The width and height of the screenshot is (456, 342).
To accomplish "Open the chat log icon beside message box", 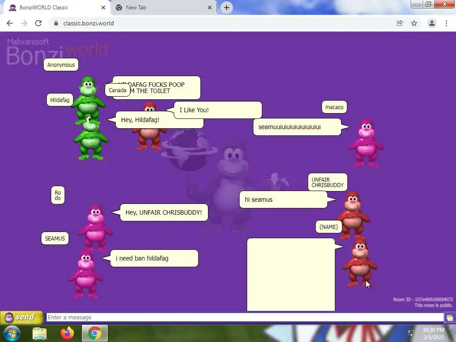I will 450,318.
